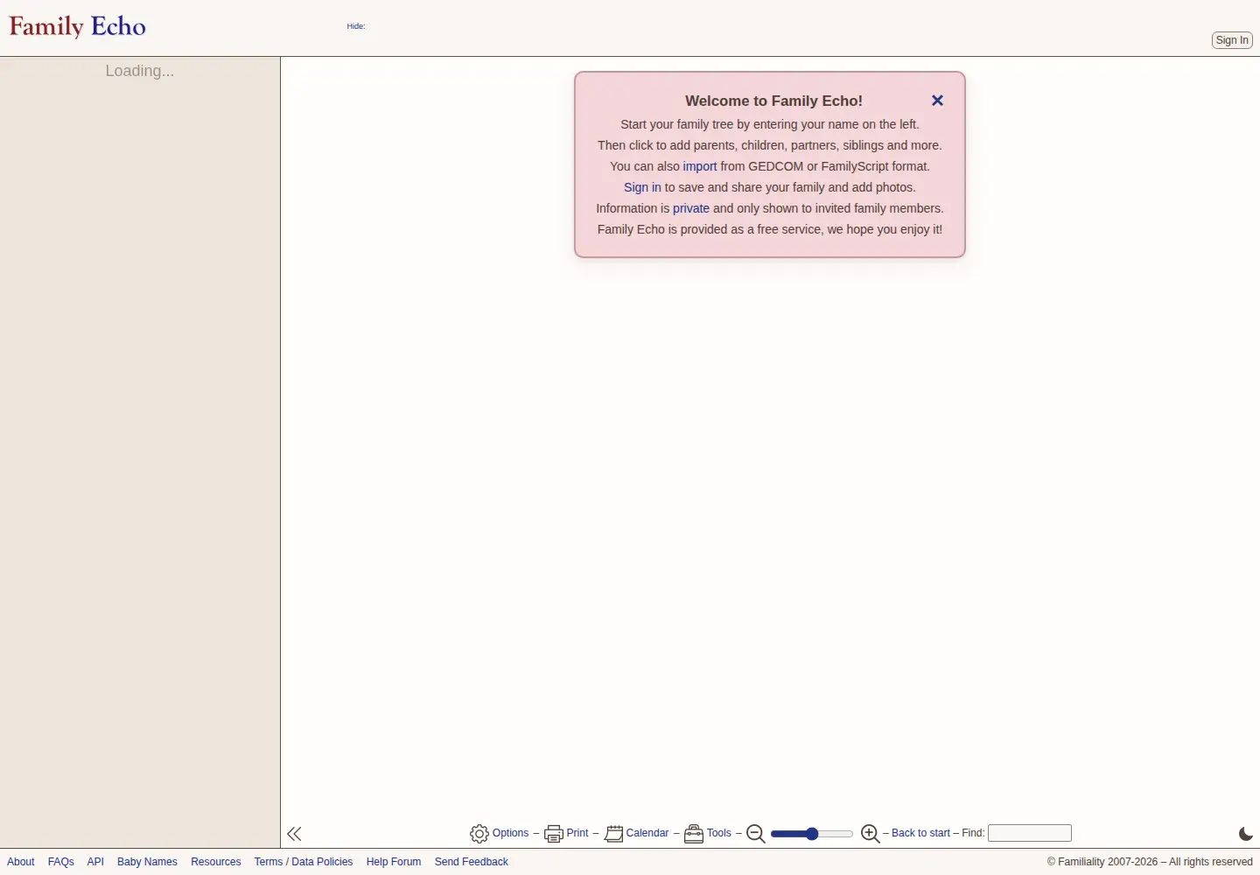
Task: Open the private information link
Action: click(691, 208)
